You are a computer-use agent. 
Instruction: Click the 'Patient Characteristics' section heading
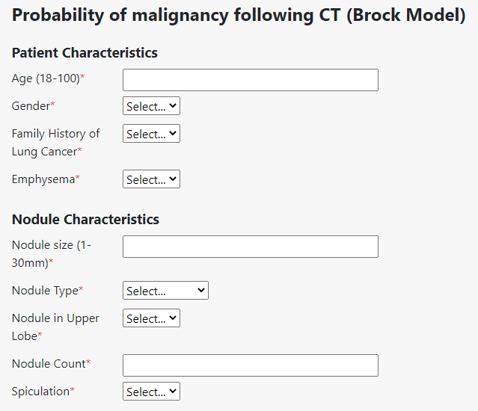tap(85, 52)
